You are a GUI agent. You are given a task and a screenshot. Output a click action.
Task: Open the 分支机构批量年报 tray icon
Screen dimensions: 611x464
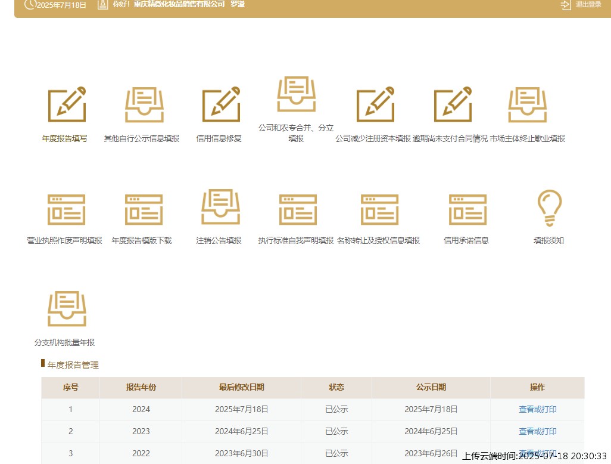point(67,309)
